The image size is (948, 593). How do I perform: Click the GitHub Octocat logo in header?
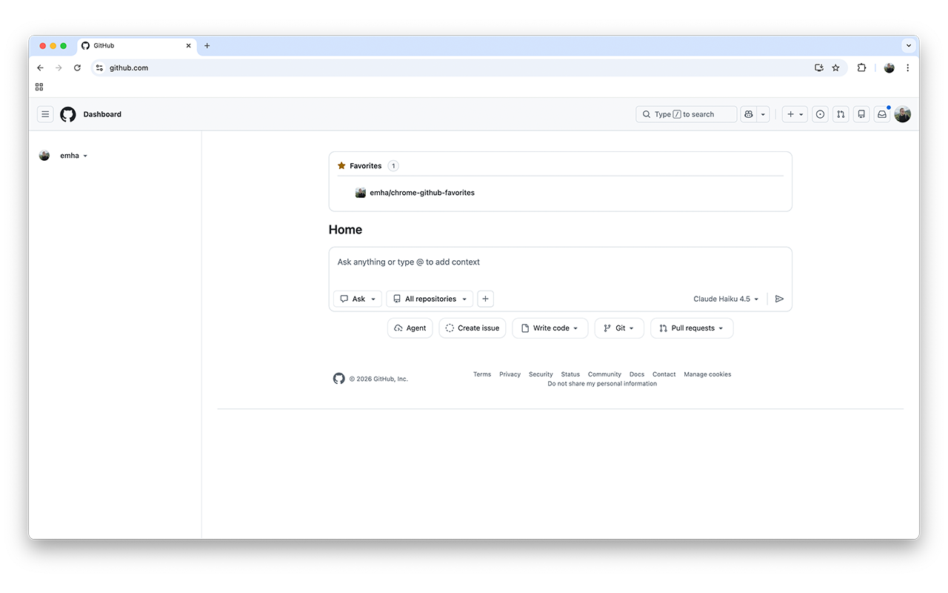click(68, 114)
